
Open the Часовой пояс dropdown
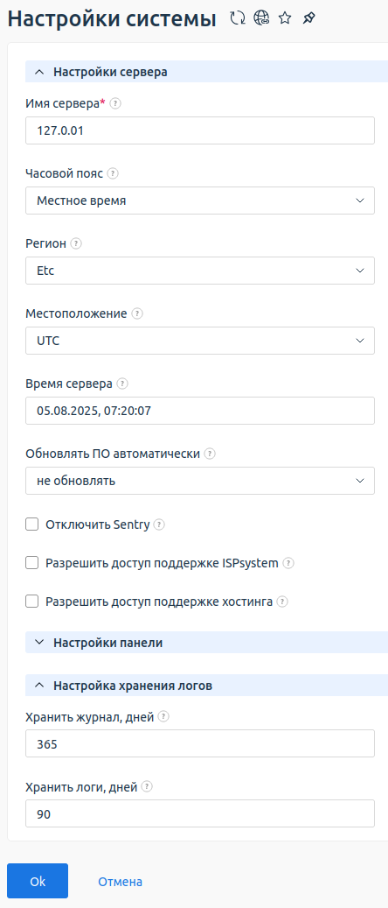(200, 201)
